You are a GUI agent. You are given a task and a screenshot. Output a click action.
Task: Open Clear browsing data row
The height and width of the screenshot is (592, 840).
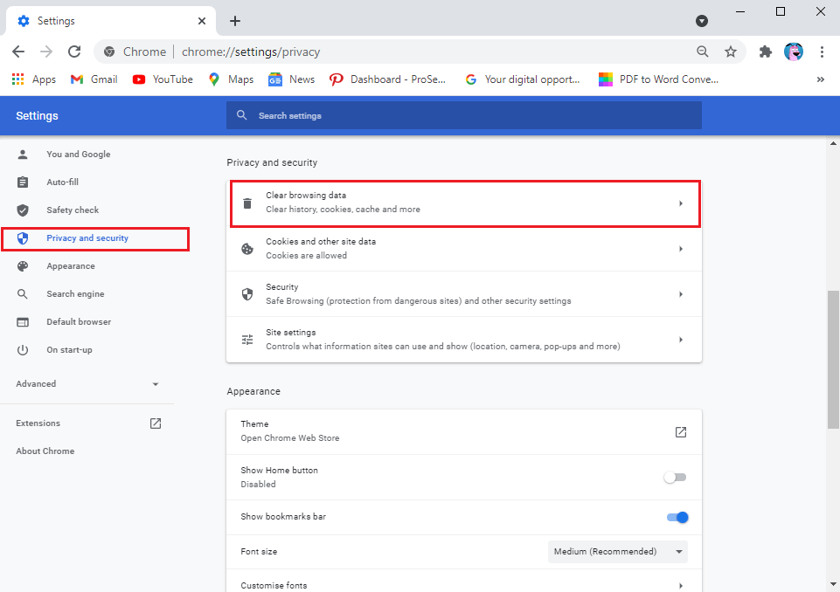pos(464,203)
